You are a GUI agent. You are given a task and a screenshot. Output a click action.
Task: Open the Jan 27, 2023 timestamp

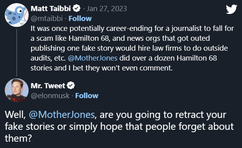(x=107, y=9)
